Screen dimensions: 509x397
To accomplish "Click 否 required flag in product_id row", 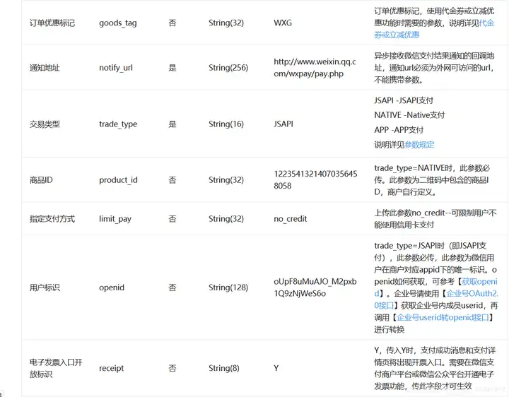I will (172, 180).
